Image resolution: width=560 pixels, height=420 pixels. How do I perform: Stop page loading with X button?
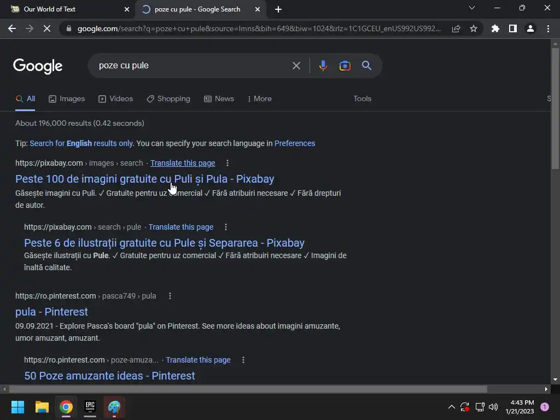point(47,28)
